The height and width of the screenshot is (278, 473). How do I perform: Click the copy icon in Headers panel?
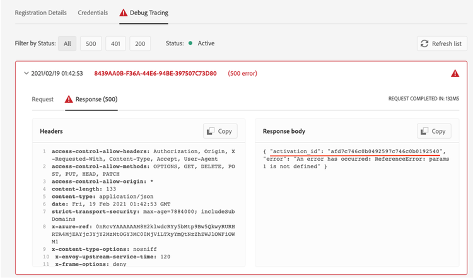click(211, 131)
